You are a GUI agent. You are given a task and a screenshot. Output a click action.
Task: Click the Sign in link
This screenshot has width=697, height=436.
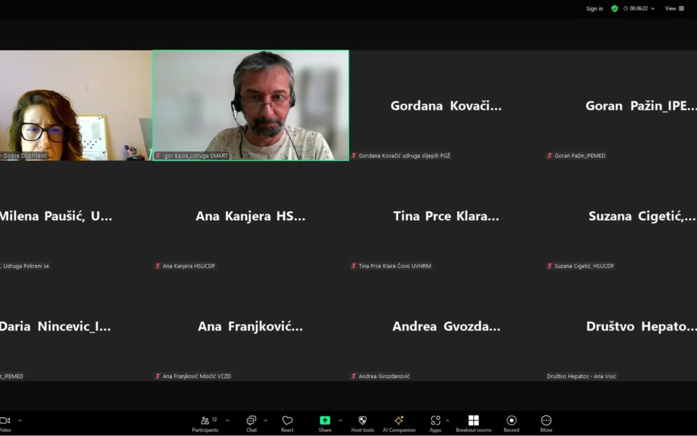(x=594, y=8)
